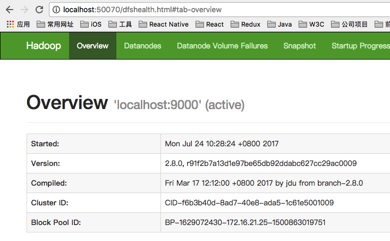Screen dimensions: 390x241
Task: Open the Redux bookmark folder
Action: point(245,24)
